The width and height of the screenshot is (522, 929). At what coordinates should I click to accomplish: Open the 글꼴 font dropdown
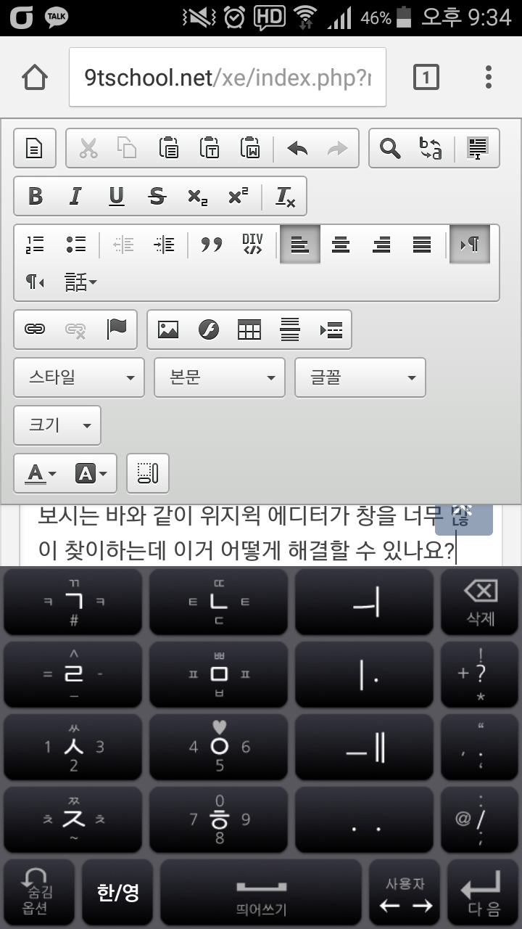(360, 377)
